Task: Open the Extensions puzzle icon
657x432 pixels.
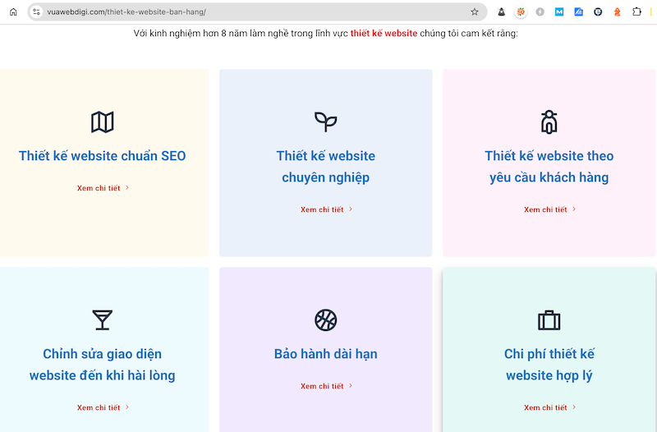Action: 637,11
